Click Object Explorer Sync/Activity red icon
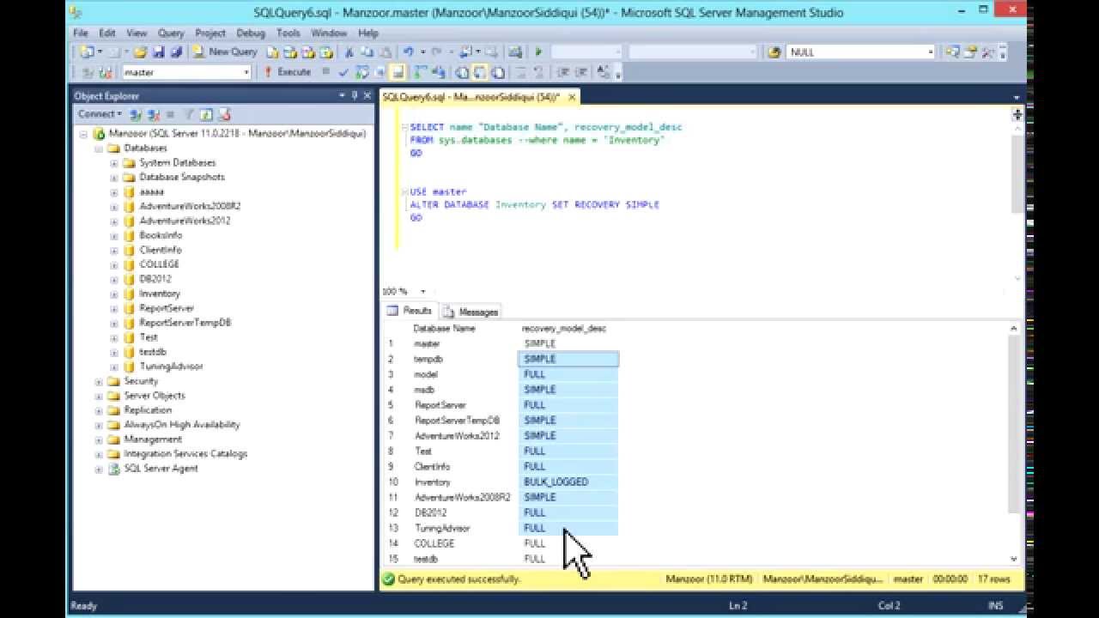The image size is (1099, 618). click(x=225, y=114)
